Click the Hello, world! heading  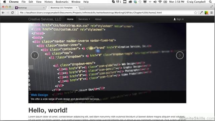(x=48, y=110)
